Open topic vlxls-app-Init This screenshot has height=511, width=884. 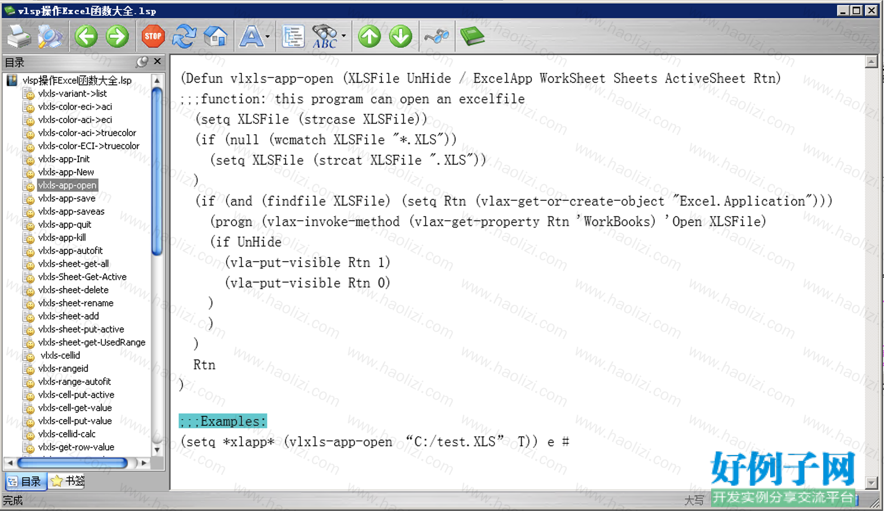(x=63, y=159)
